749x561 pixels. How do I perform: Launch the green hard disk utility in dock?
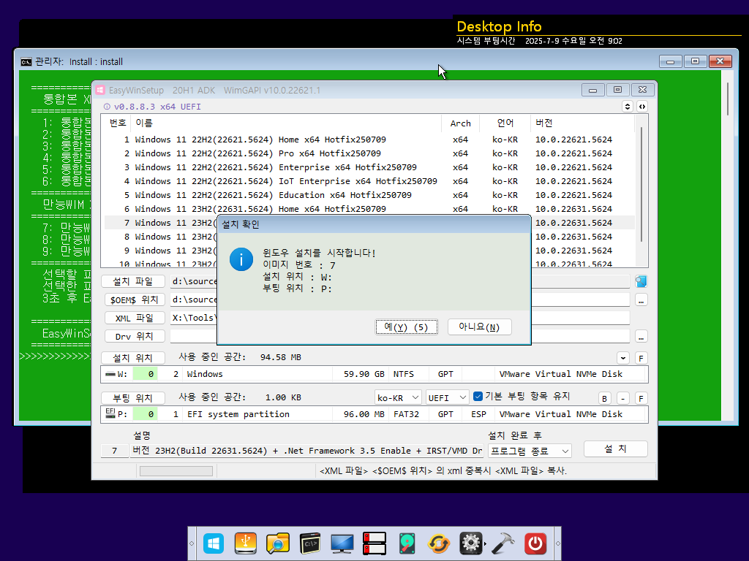tap(407, 543)
